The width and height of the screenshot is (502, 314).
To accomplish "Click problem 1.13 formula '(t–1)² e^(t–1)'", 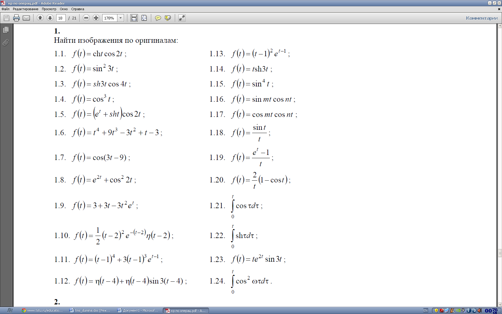I will click(261, 53).
